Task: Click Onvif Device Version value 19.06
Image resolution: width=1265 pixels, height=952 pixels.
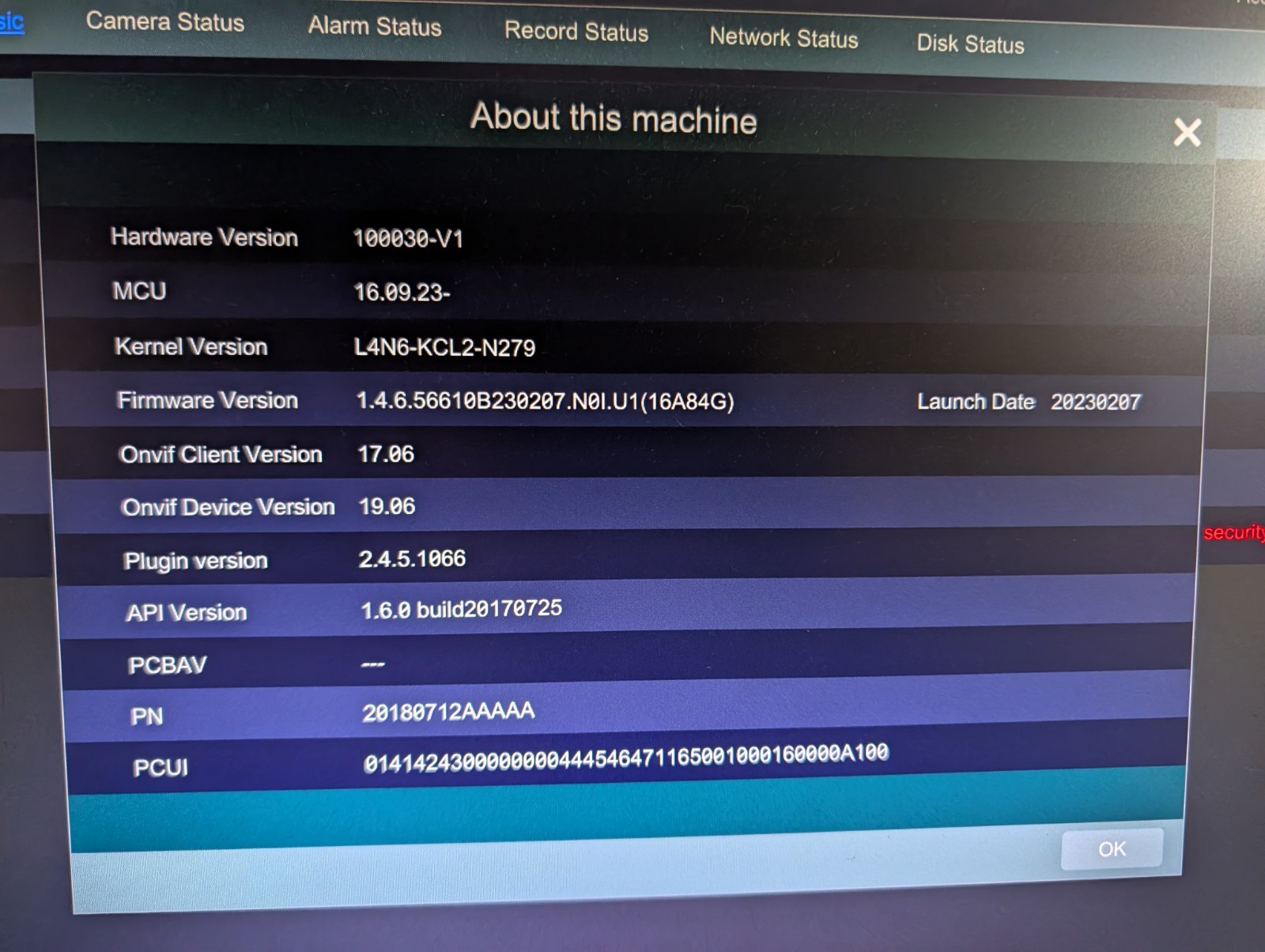Action: coord(387,506)
